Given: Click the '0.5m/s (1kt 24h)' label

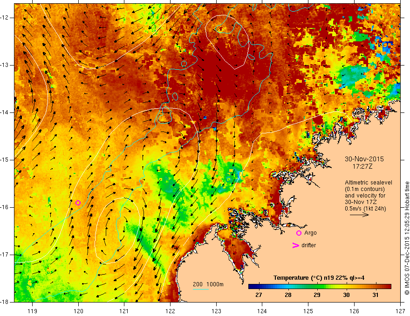Looking at the screenshot, I should 365,209.
